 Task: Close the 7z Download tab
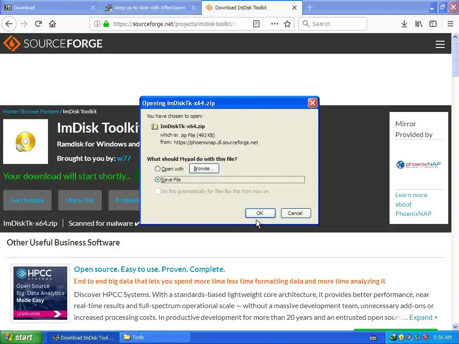[x=92, y=8]
